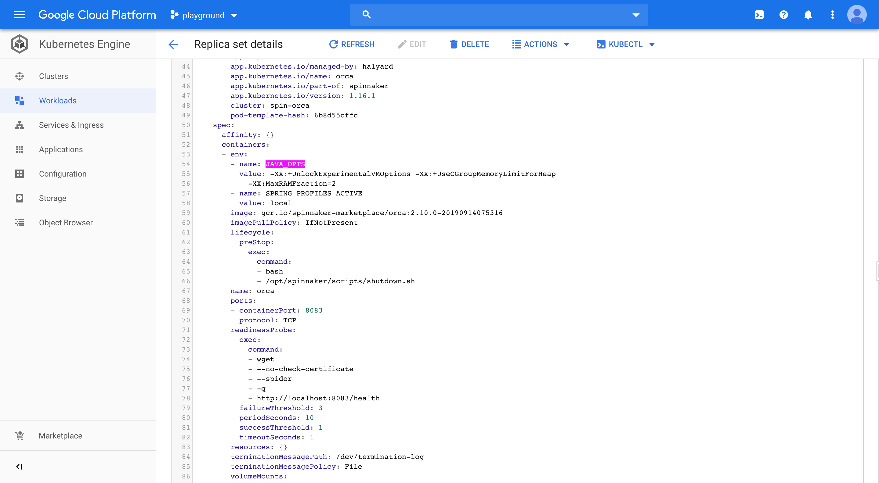Select Workloads in the sidebar
The width and height of the screenshot is (879, 483).
58,101
